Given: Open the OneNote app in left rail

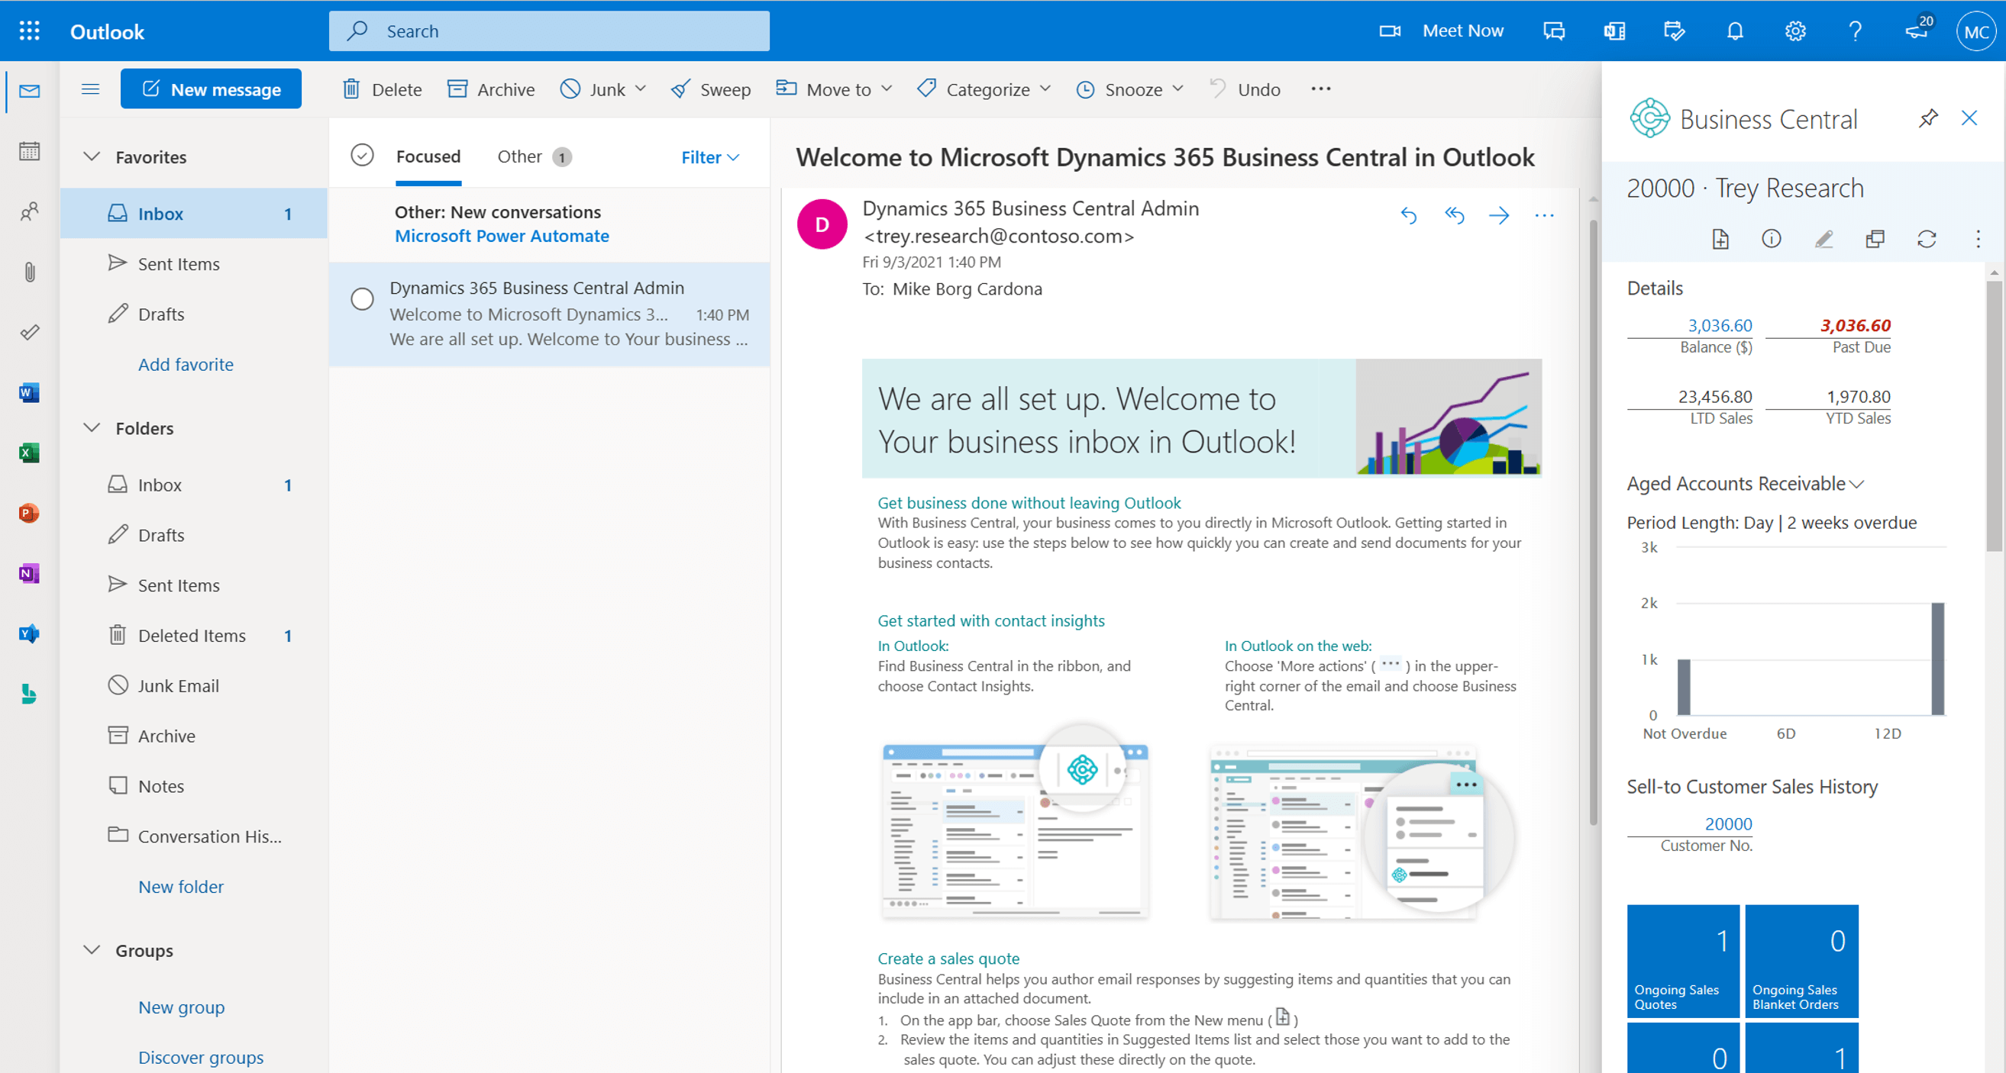Looking at the screenshot, I should tap(29, 573).
